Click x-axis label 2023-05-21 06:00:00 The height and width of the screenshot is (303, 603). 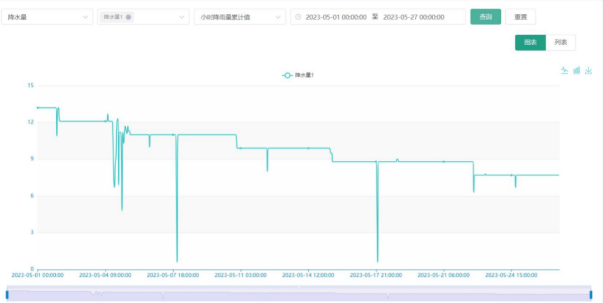(x=443, y=275)
